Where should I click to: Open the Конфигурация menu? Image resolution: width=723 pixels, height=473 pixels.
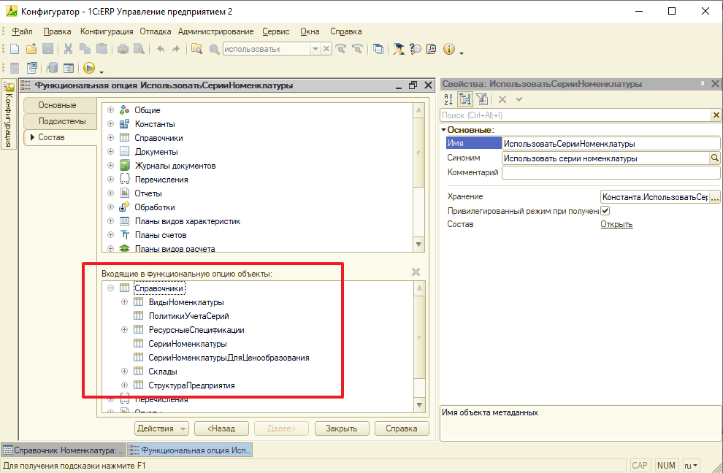coord(107,31)
